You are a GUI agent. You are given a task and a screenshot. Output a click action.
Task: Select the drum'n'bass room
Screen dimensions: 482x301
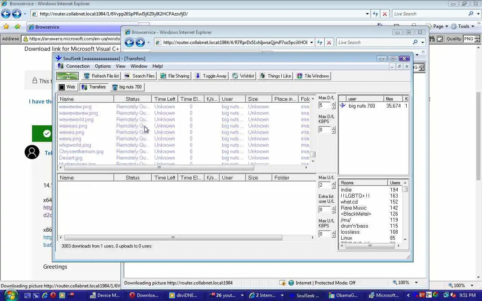[354, 226]
